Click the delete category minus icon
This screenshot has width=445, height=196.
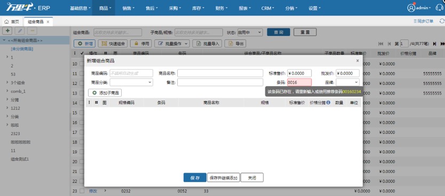pos(33,31)
